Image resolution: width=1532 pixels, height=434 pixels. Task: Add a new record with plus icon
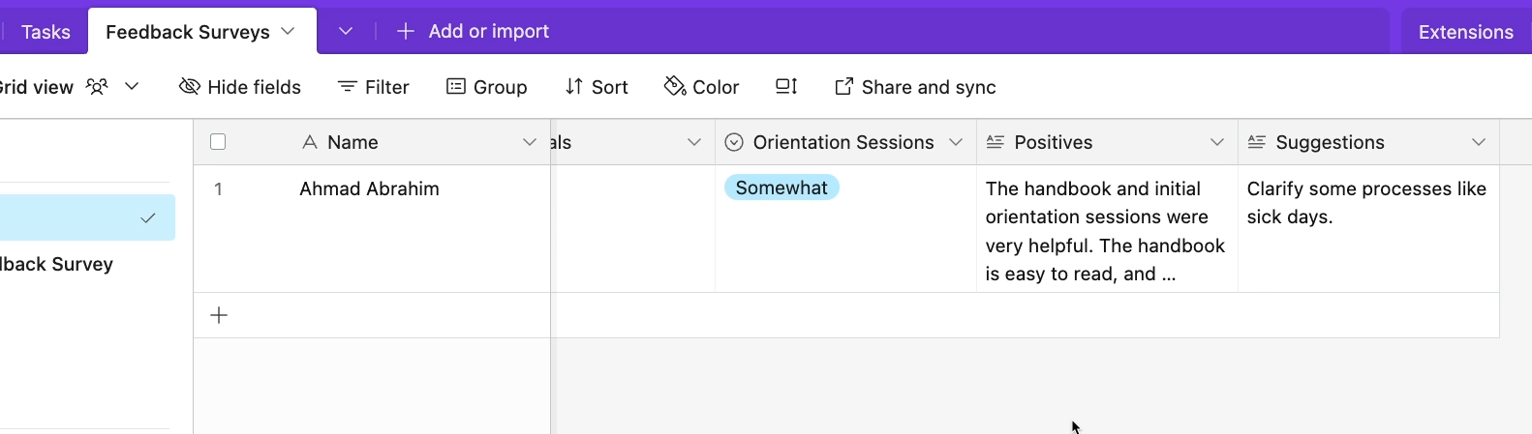(x=219, y=315)
